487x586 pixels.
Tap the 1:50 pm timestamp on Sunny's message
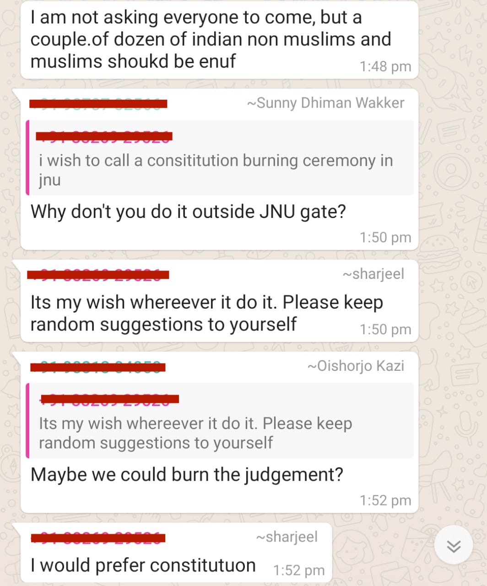(385, 238)
